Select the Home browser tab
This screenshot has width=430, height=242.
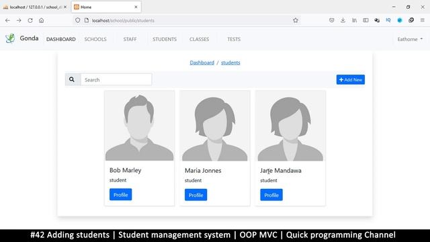point(106,7)
